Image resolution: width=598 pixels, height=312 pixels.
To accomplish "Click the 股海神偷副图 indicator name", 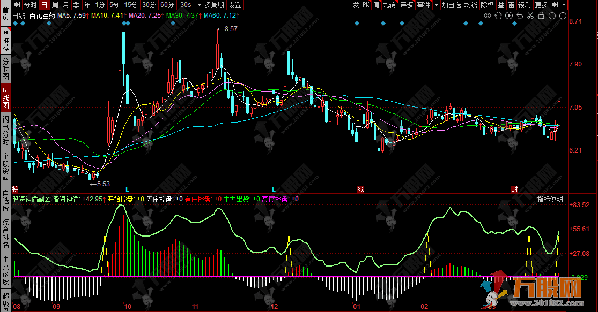I will [32, 199].
